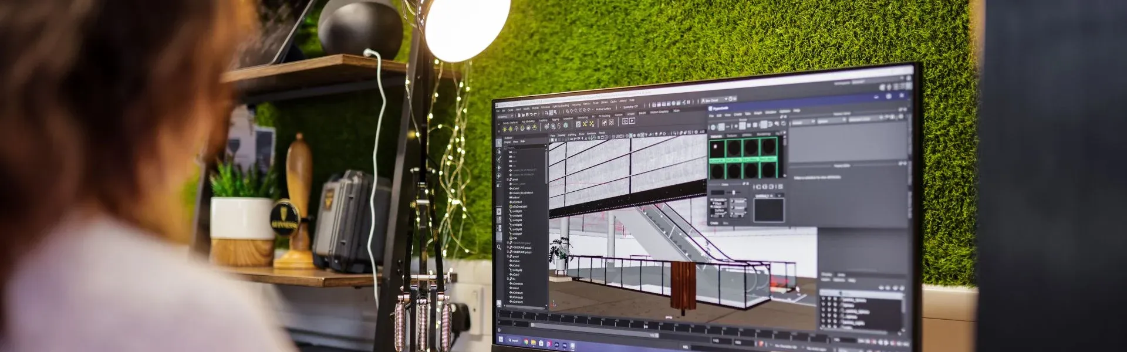This screenshot has height=352, width=1127.
Task: Switch to After Effects in the taskbar
Action: [556, 345]
